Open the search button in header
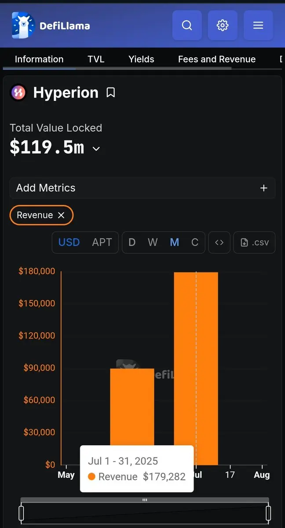 coord(187,25)
